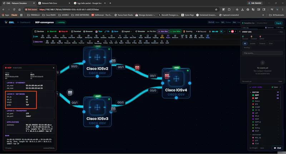Open the Chat button

coord(277,148)
